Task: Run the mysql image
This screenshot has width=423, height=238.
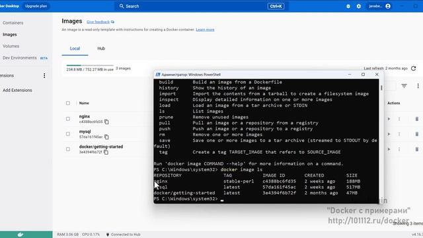Action: [389, 134]
